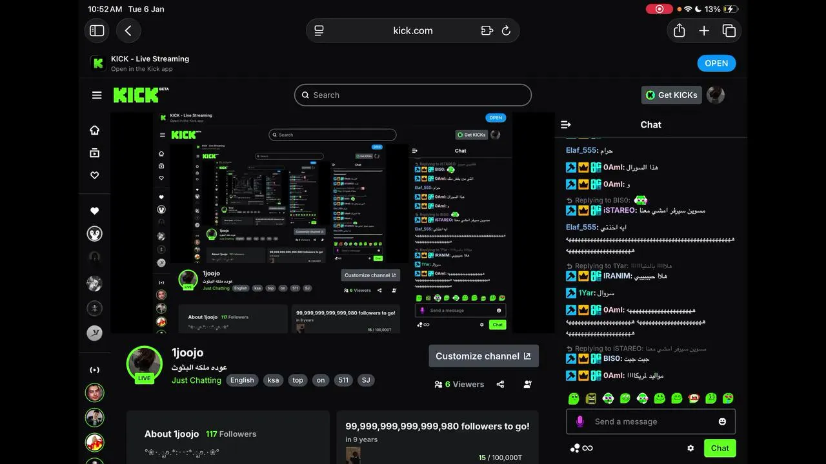Screen dimensions: 826x464
Task: Tap the kick.com address bar
Action: pyautogui.click(x=413, y=30)
